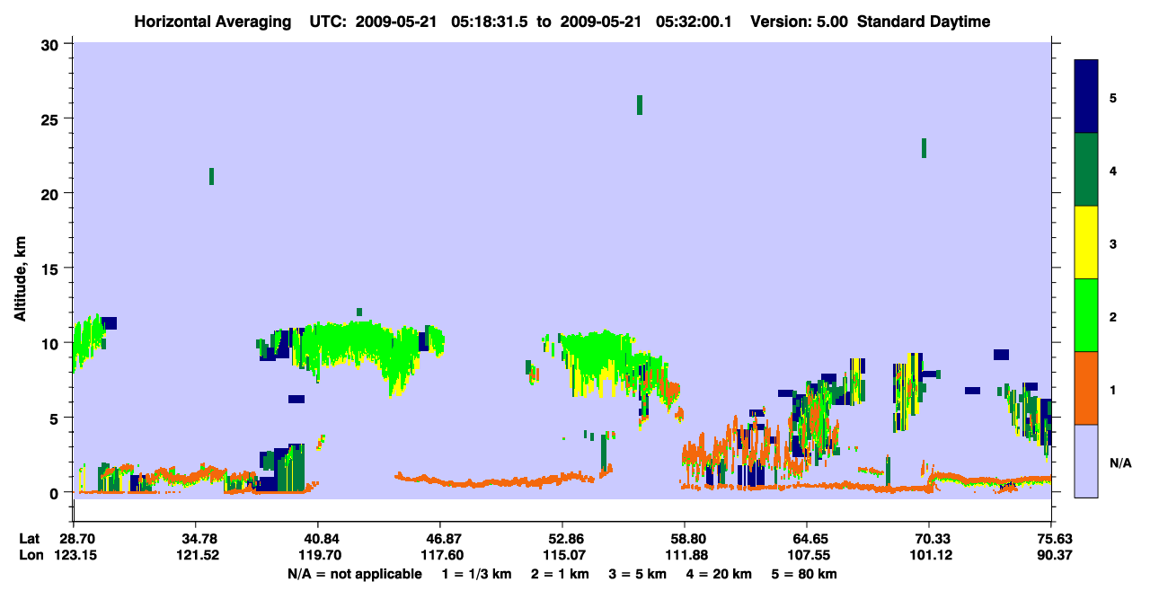Click the 'Lat' row label
This screenshot has width=1168, height=599.
click(x=30, y=539)
